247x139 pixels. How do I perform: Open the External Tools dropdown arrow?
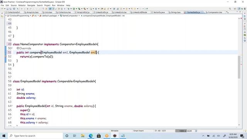(87, 9)
